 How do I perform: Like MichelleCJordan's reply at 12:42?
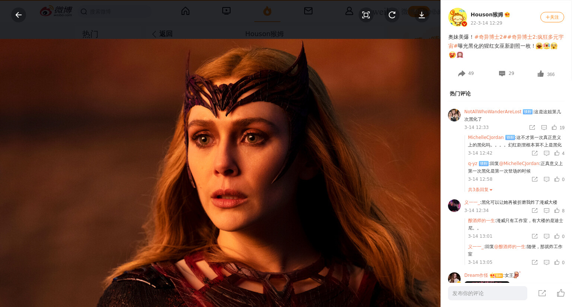[559, 153]
